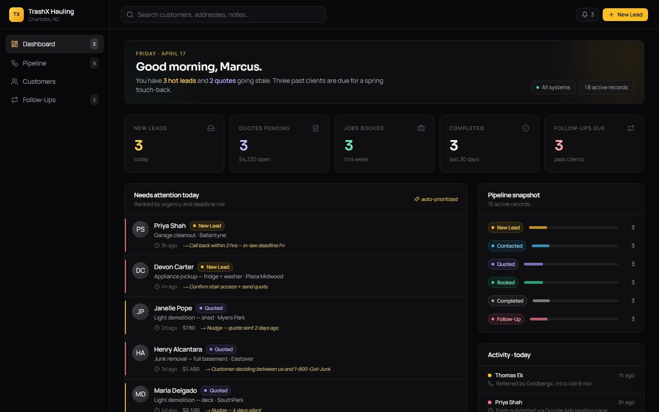Click the Pipeline icon in sidebar
659x412 pixels.
15,63
